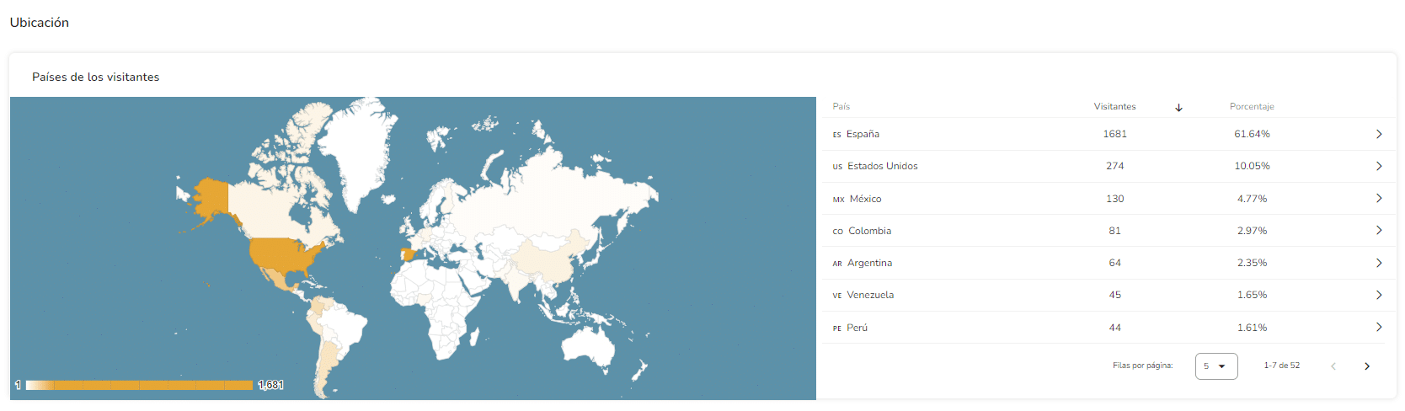Expand the Argentina row chevron
Image resolution: width=1405 pixels, height=411 pixels.
(x=1379, y=263)
